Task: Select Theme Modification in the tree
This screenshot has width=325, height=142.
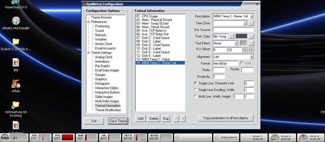Action: point(108,110)
